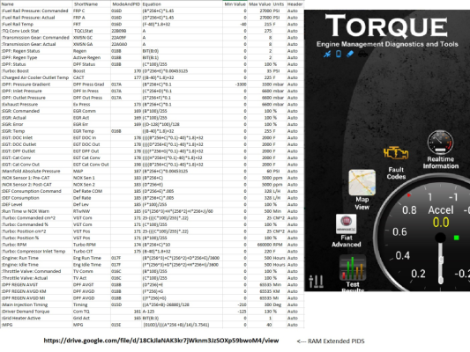Screen dimensions: 470x352
Task: Open the Google Drive RAM PIDs link
Action: 161,341
